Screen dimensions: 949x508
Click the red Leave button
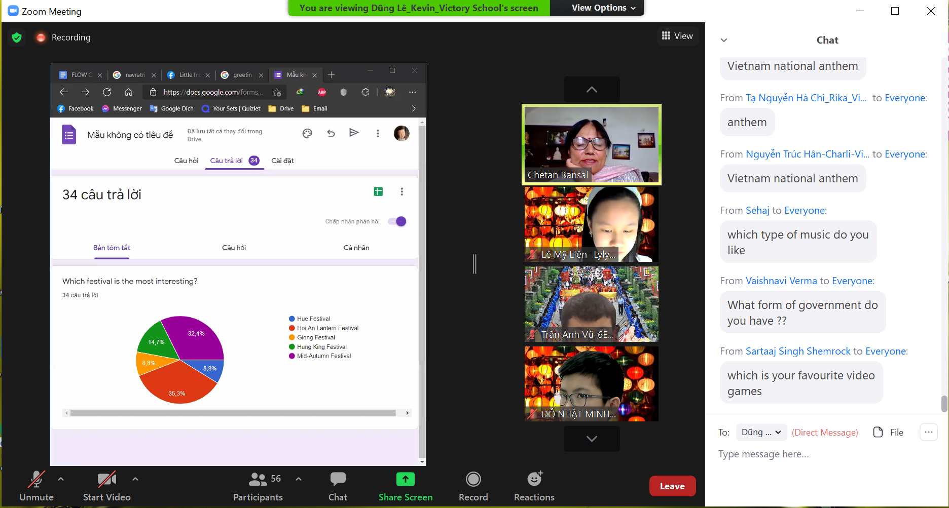pos(672,486)
